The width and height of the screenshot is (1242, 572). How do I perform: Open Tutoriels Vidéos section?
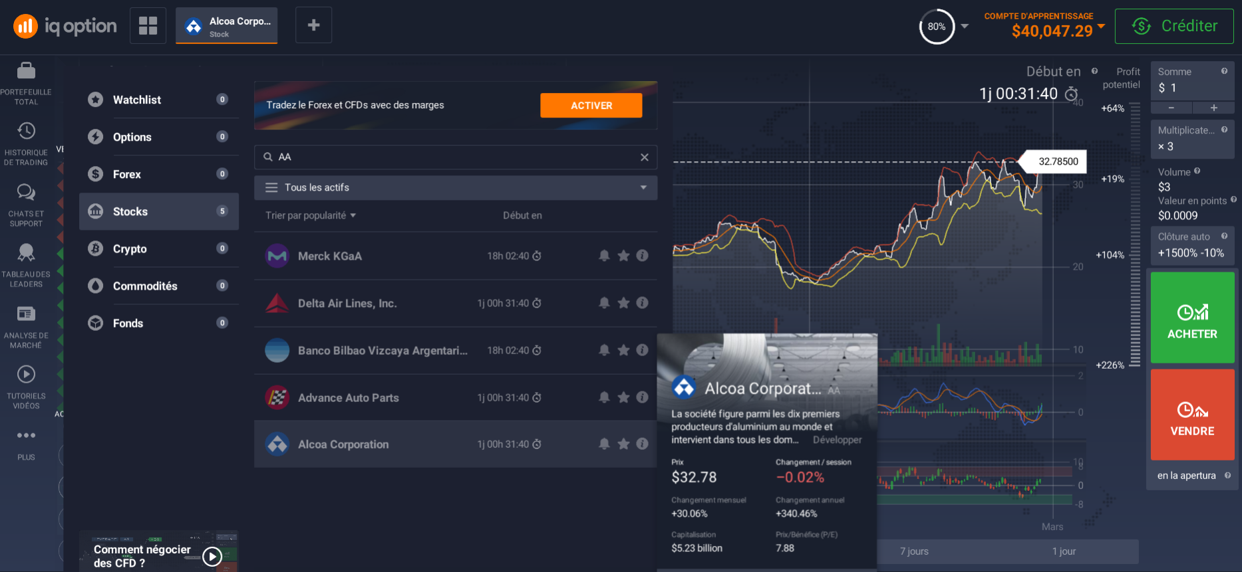coord(26,387)
